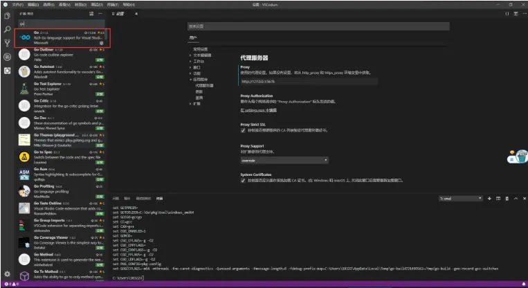Toggle the System Certificates checkbox
Viewport: 528px width, 288px height.
pyautogui.click(x=243, y=180)
